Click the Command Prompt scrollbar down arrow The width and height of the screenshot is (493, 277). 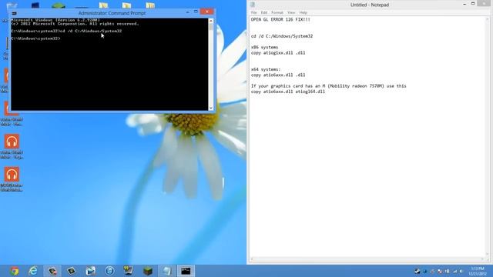tap(211, 108)
